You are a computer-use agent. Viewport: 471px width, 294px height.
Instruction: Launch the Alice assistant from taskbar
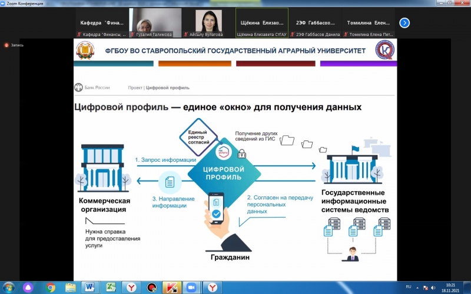click(x=28, y=288)
